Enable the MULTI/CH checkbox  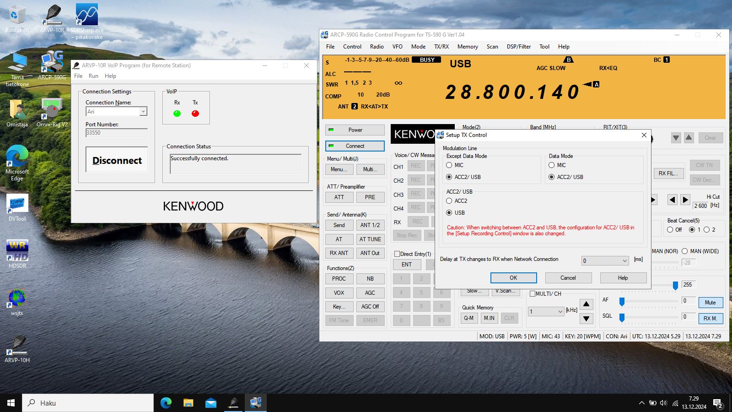(533, 294)
